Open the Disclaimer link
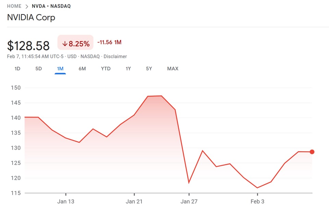The width and height of the screenshot is (329, 214). [x=115, y=56]
